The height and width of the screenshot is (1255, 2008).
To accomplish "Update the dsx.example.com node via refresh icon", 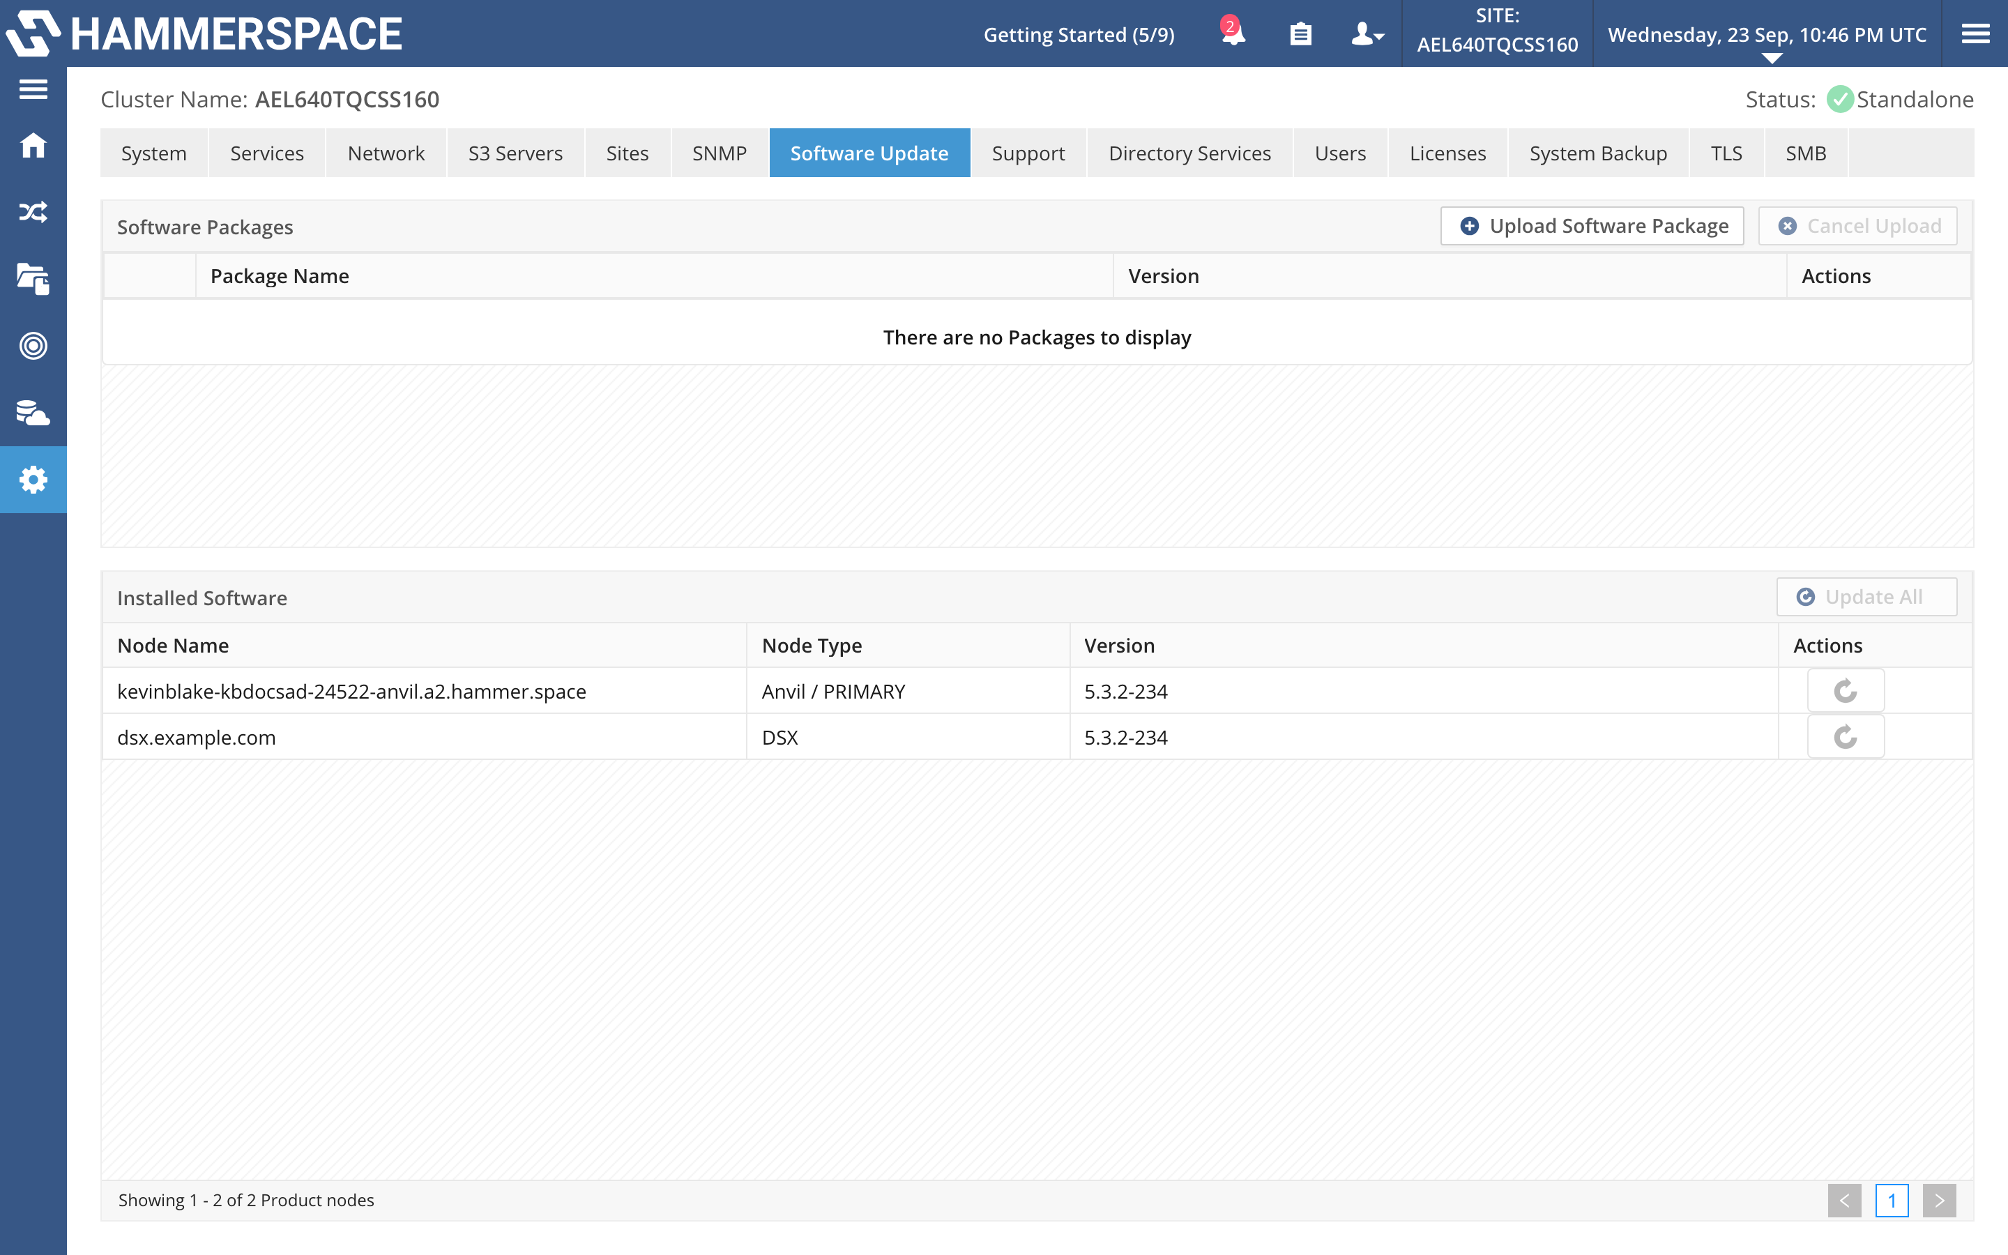I will tap(1846, 737).
